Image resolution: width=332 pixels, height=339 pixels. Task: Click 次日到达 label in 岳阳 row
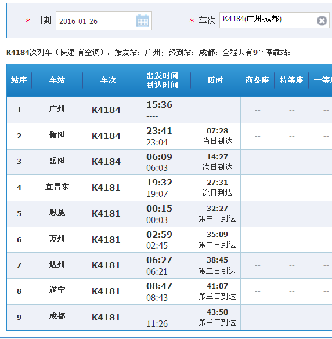pos(218,167)
